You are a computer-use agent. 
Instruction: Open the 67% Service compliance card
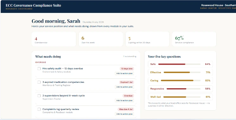194,39
